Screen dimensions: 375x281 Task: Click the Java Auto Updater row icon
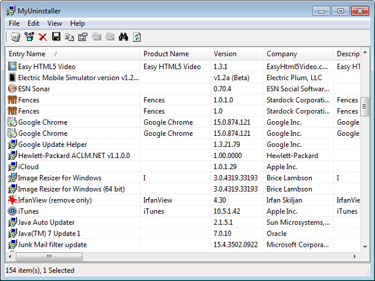pos(12,222)
